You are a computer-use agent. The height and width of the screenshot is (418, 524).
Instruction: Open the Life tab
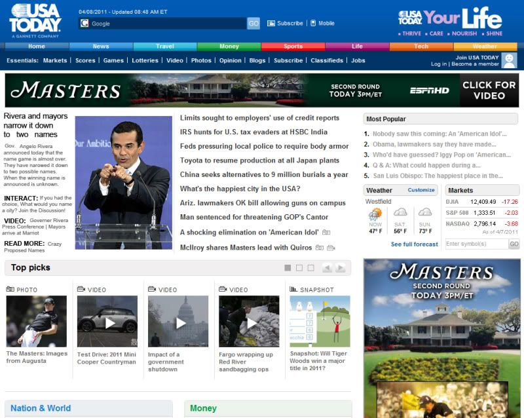point(357,46)
